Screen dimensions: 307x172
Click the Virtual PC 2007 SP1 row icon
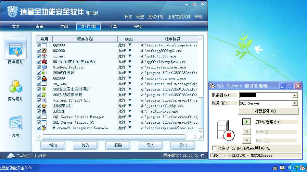pyautogui.click(x=44, y=100)
